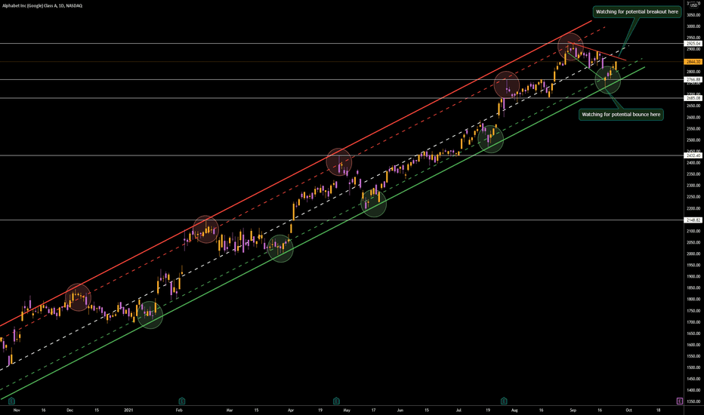Open the USD currency selector
The width and height of the screenshot is (704, 415).
point(693,5)
